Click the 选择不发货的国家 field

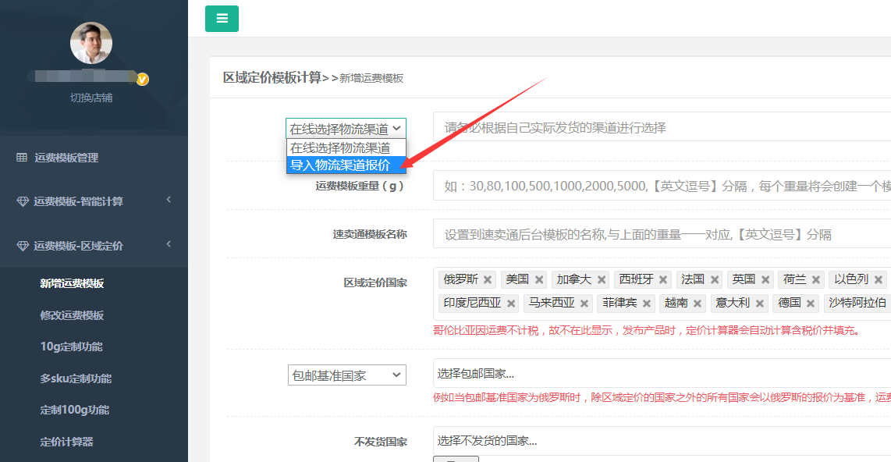point(662,440)
